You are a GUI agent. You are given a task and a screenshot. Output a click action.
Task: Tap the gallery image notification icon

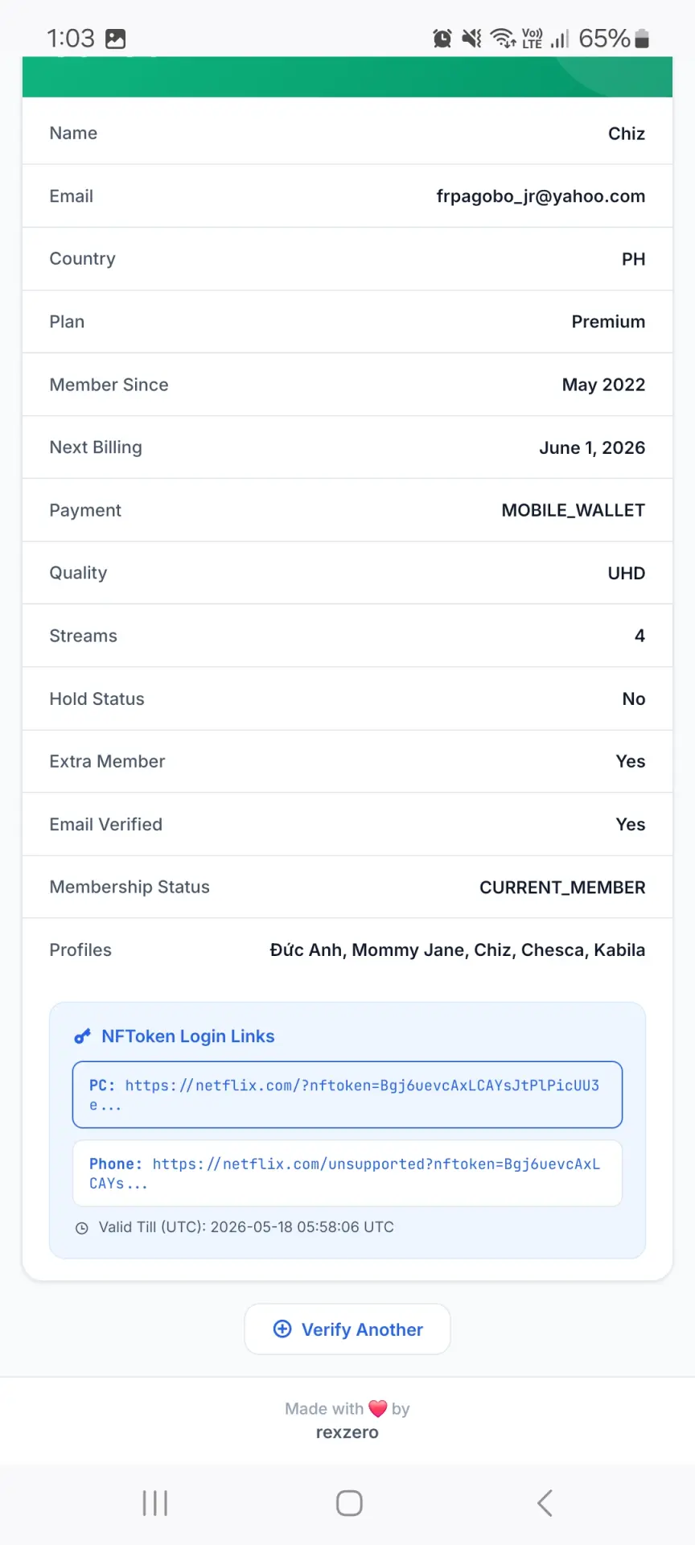coord(116,39)
